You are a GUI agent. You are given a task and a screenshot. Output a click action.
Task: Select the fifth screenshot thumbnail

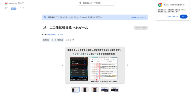click(115, 90)
